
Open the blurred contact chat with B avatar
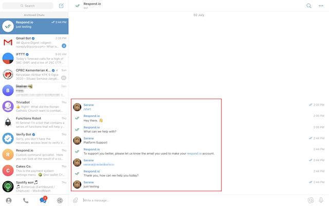point(34,91)
